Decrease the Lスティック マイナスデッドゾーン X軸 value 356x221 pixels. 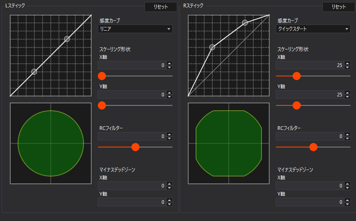pyautogui.click(x=169, y=188)
